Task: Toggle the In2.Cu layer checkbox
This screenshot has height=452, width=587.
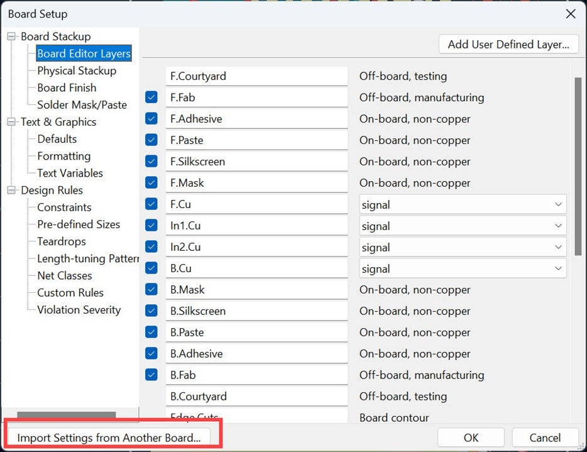Action: point(151,247)
